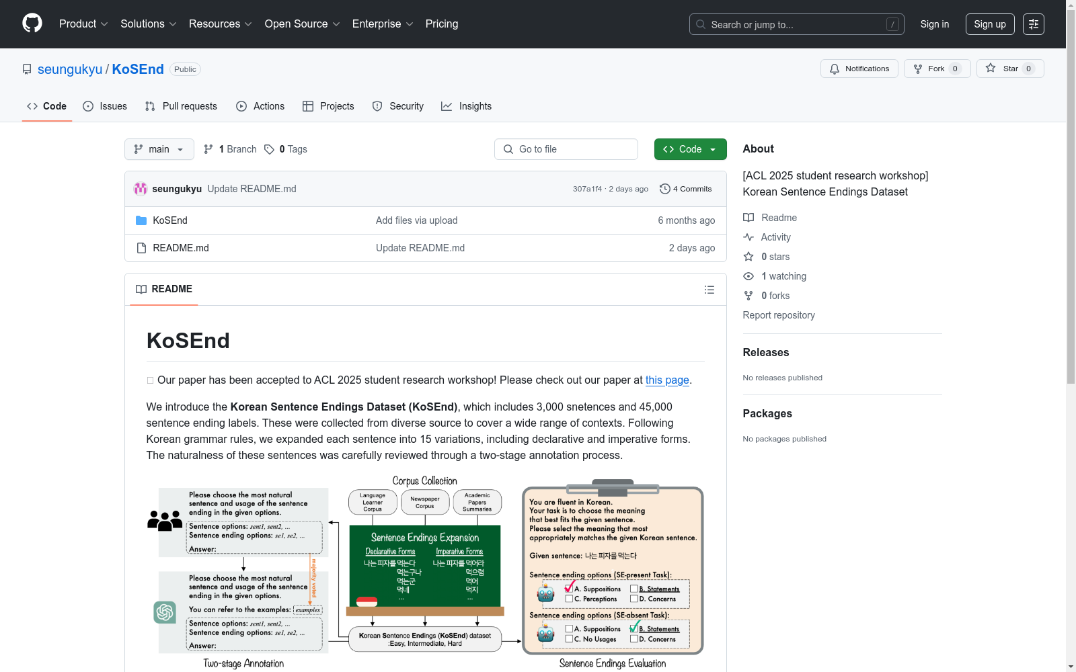1076x672 pixels.
Task: Click the branch icon beside 1 Branch
Action: tap(208, 149)
